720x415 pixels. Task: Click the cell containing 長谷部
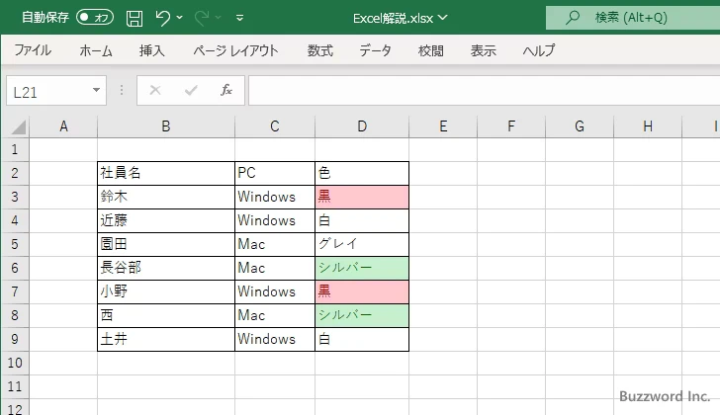click(x=166, y=268)
